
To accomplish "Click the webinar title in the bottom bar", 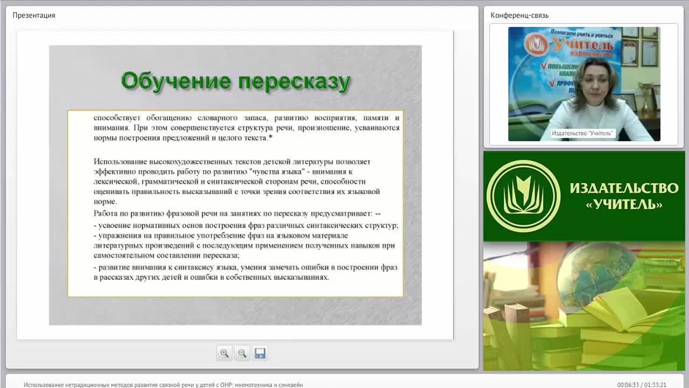I will (163, 385).
